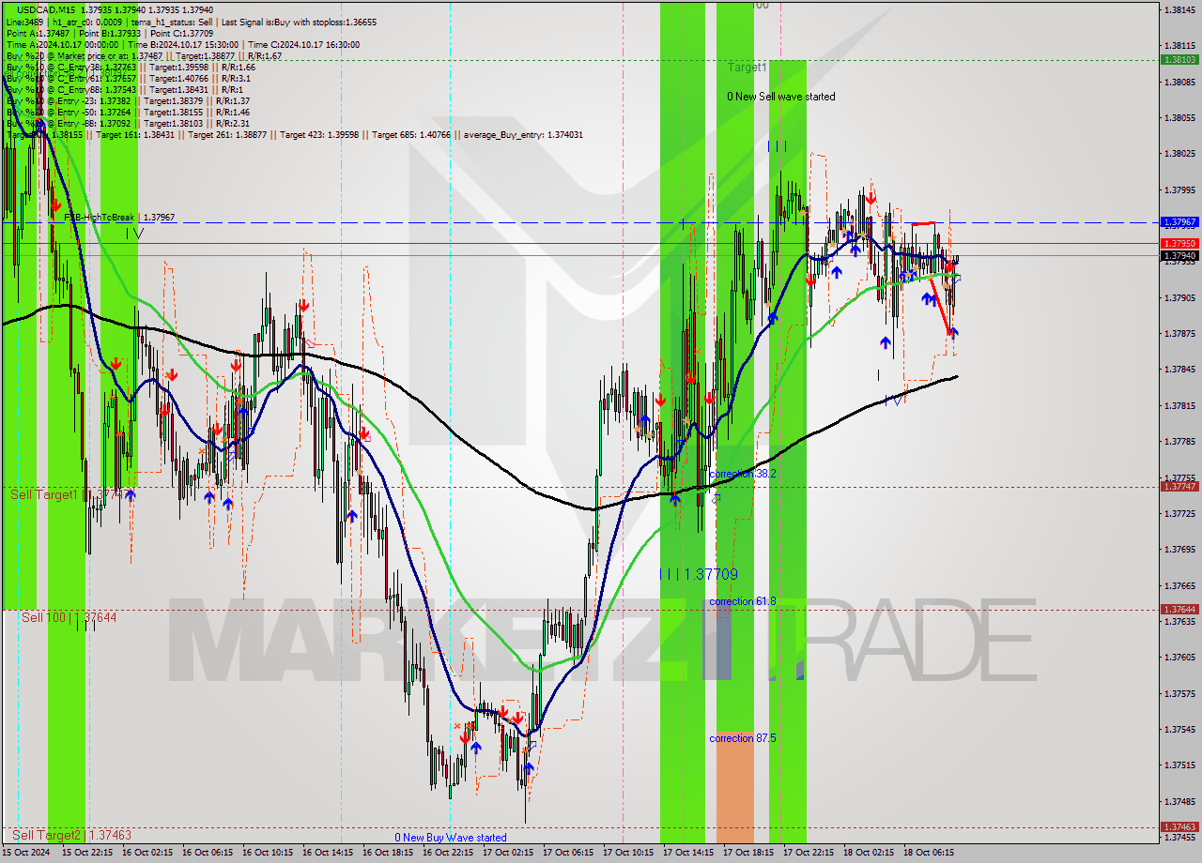Click the 15 Oct 2024 time label
This screenshot has width=1202, height=863.
25,853
